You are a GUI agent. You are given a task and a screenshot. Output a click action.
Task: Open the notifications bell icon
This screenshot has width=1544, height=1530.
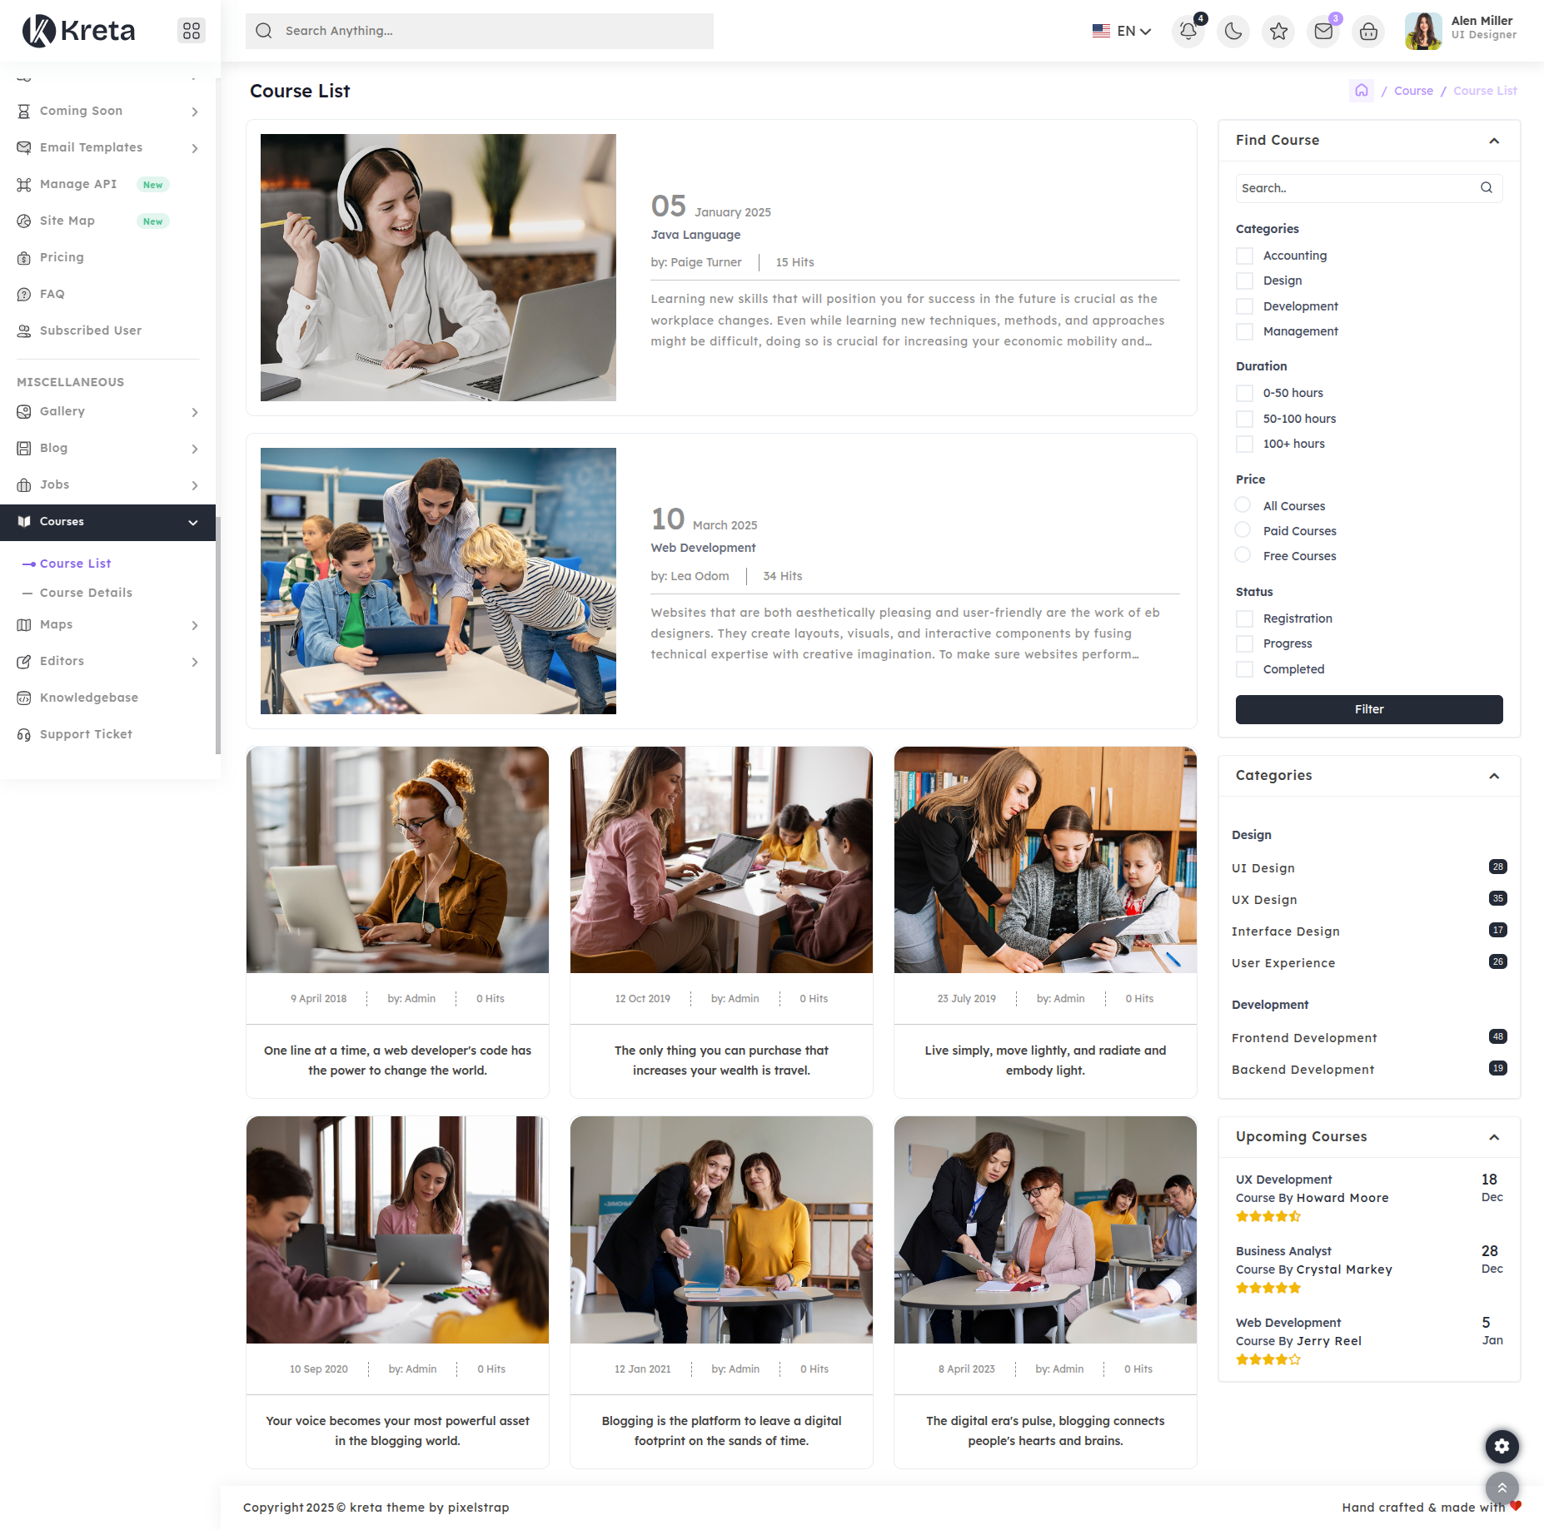1188,32
